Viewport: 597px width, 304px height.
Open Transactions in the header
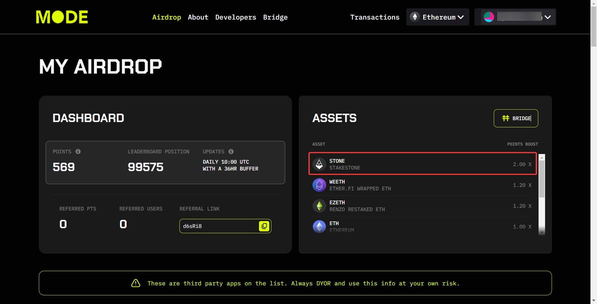pos(375,17)
